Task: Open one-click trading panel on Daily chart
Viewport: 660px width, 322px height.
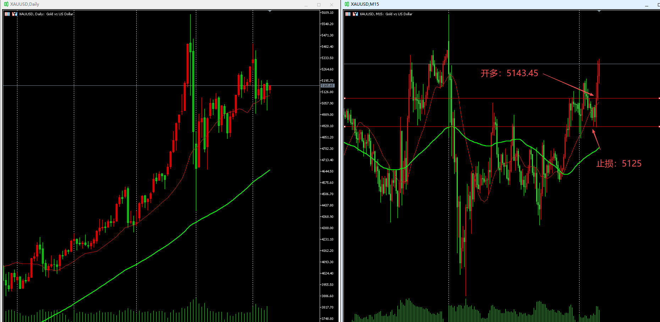Action: [7, 14]
